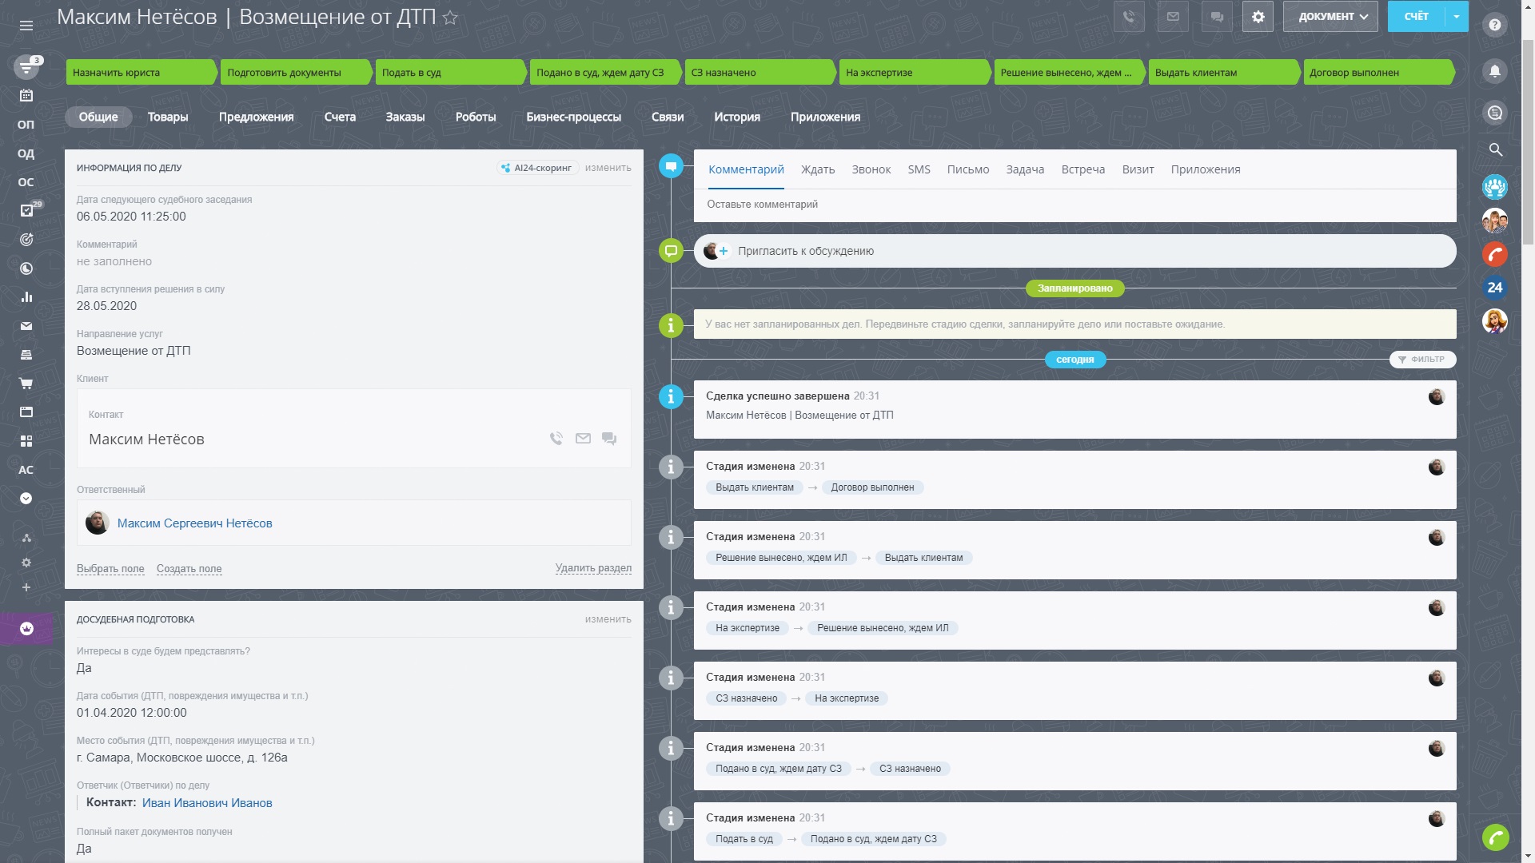Viewport: 1535px width, 863px height.
Task: Open the arrow dropdown beside СЧЁТ
Action: (1457, 17)
